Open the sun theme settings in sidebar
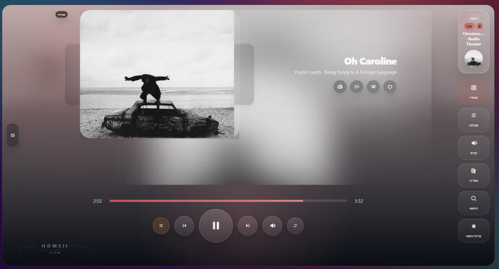 [x=474, y=231]
